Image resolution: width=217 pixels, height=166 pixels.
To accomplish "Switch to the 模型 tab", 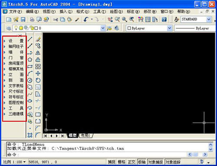I will (72, 136).
